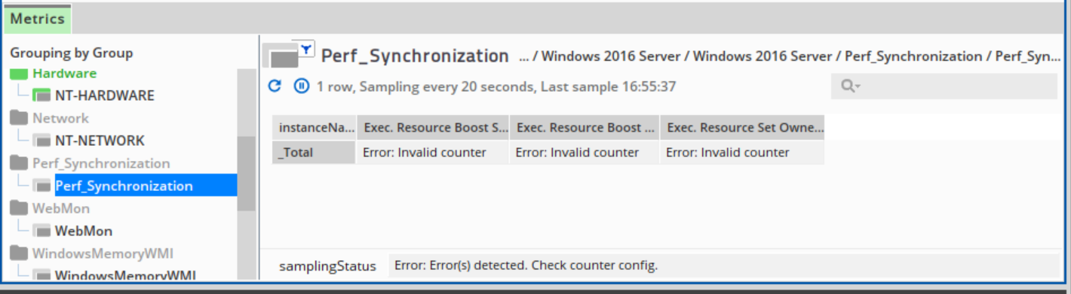Switch to the Metrics tab

click(x=38, y=19)
